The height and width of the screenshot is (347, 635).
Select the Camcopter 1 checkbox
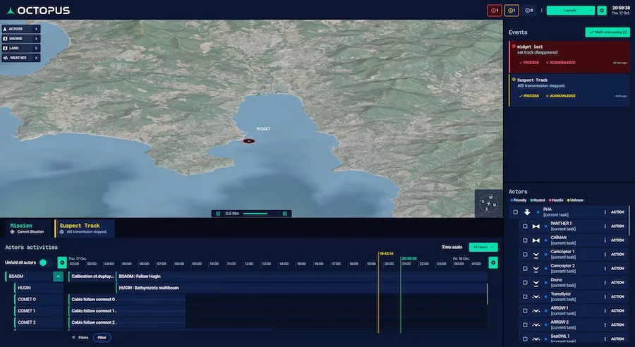click(524, 254)
